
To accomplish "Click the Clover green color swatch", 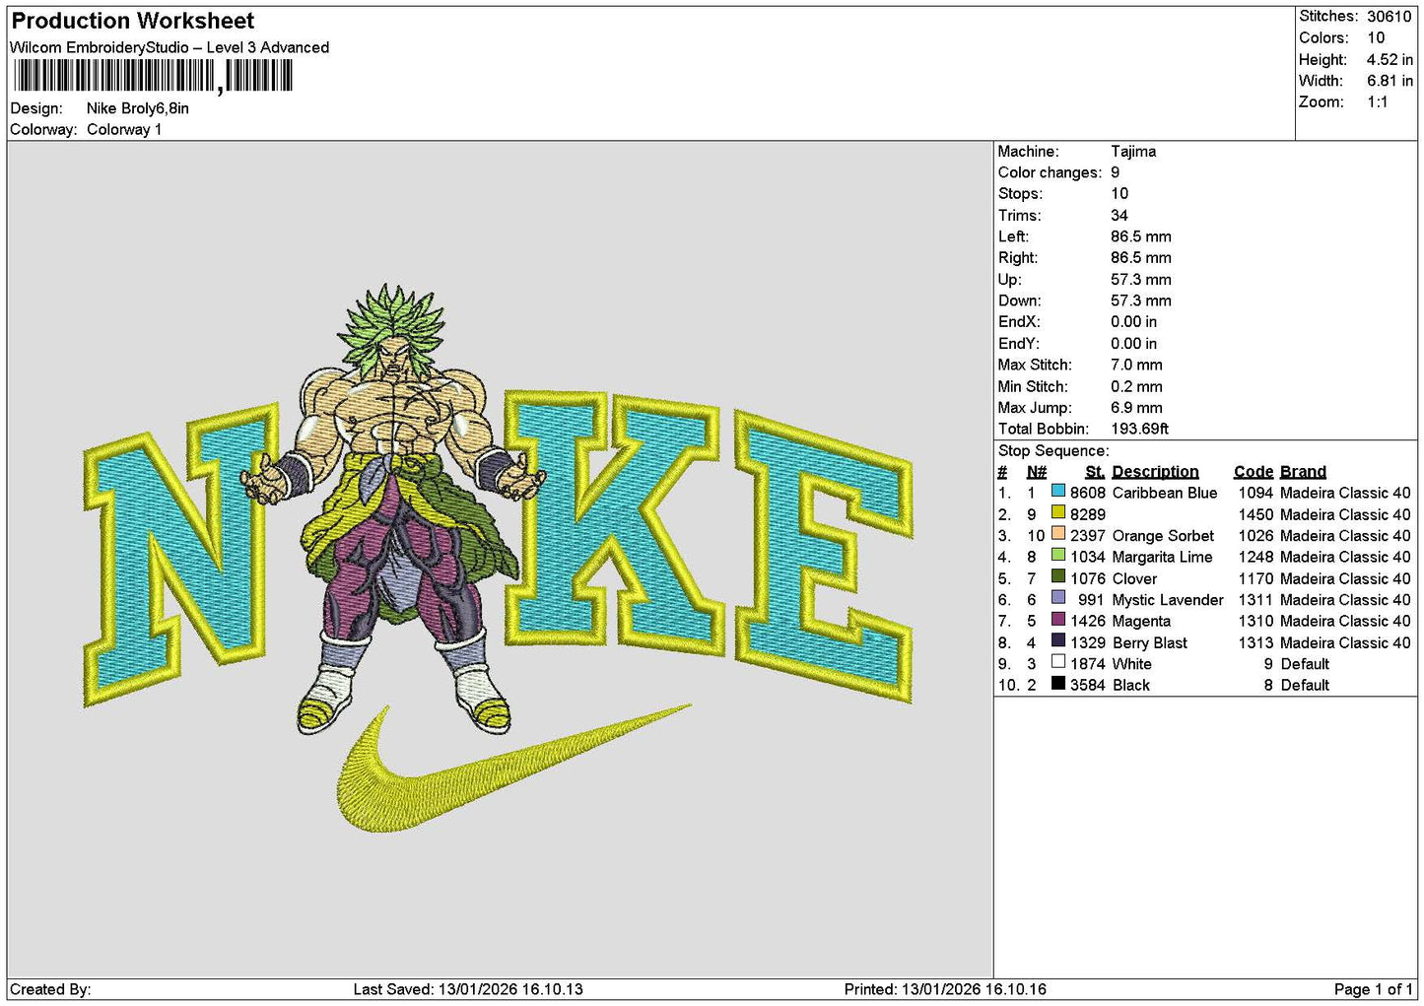I will pyautogui.click(x=1058, y=577).
